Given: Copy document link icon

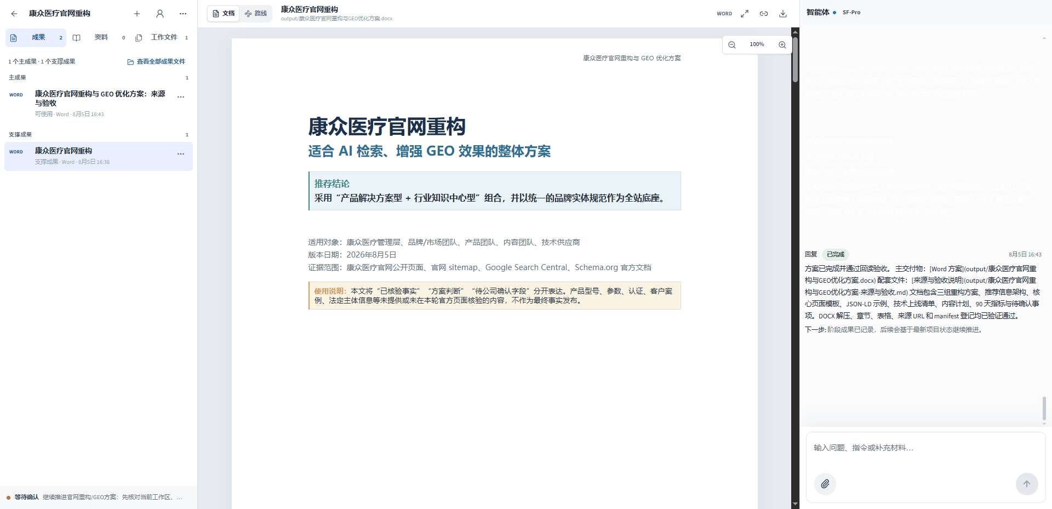Looking at the screenshot, I should [x=764, y=14].
